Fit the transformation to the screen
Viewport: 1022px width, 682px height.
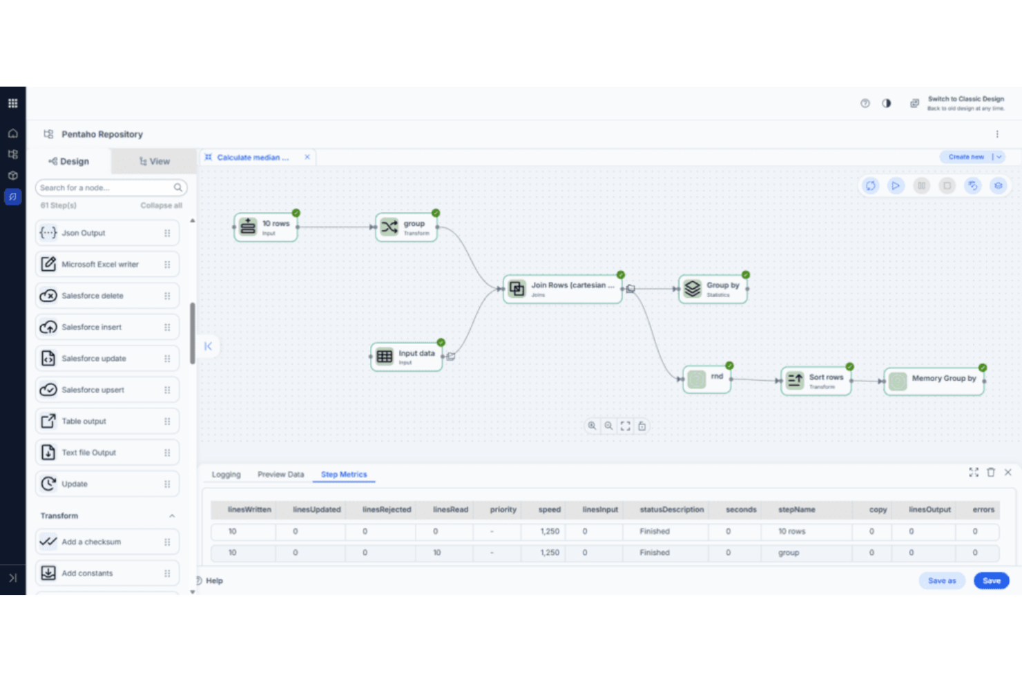pyautogui.click(x=625, y=426)
